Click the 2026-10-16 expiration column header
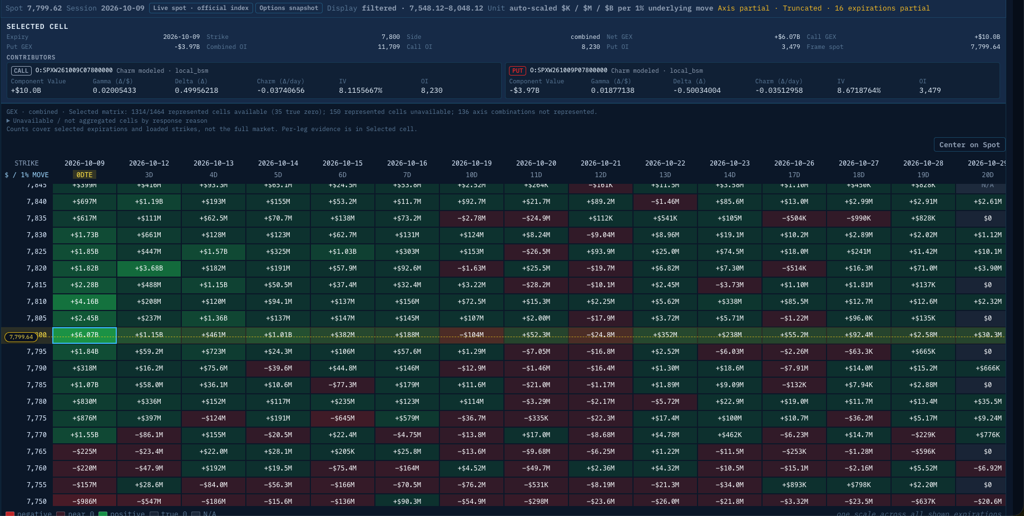The height and width of the screenshot is (516, 1024). click(x=407, y=163)
